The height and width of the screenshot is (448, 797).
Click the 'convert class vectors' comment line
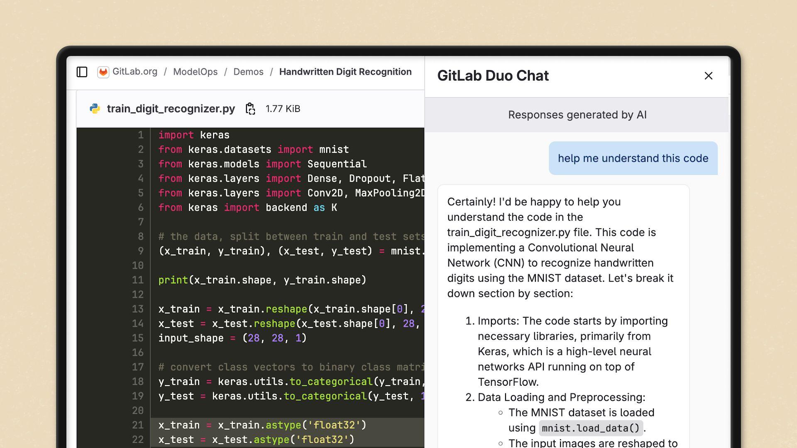click(x=291, y=368)
